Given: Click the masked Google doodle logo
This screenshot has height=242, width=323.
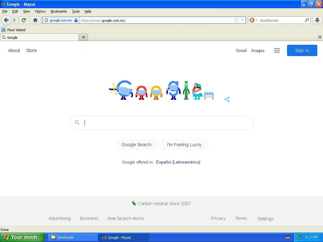Looking at the screenshot, I should [x=161, y=90].
